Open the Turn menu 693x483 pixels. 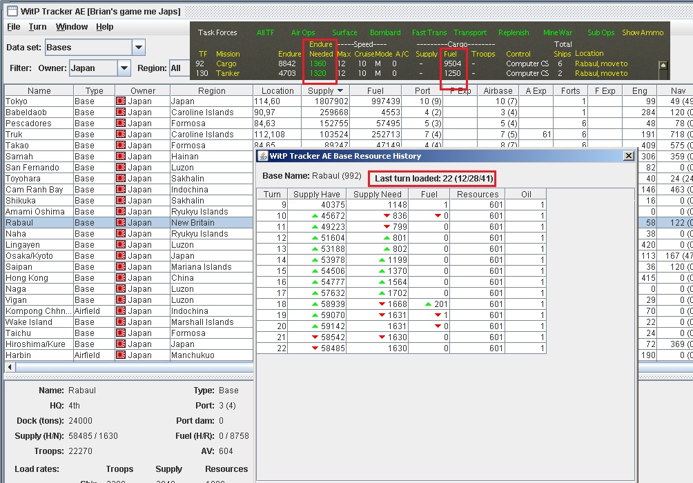pos(37,27)
